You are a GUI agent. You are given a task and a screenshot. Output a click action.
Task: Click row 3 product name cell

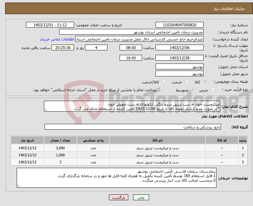pos(157,162)
